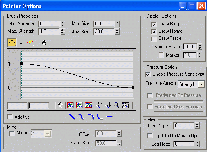The image size is (207, 152).
Task: Close the Painter Options dialog
Action: point(201,6)
